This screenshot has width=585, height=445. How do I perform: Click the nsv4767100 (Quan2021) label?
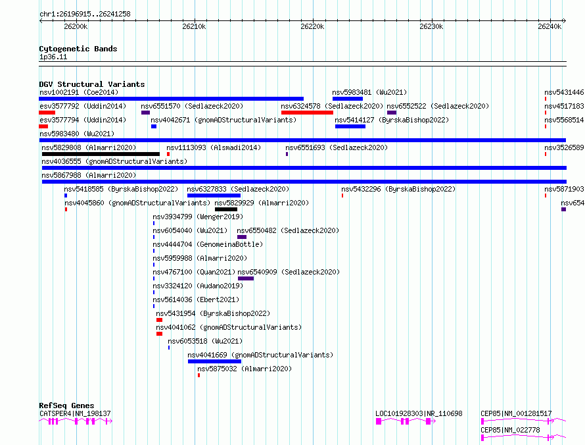pyautogui.click(x=194, y=272)
